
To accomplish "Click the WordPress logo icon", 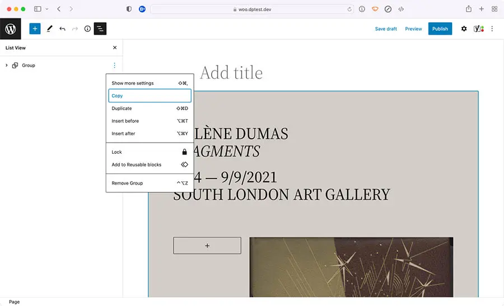I will click(x=10, y=29).
